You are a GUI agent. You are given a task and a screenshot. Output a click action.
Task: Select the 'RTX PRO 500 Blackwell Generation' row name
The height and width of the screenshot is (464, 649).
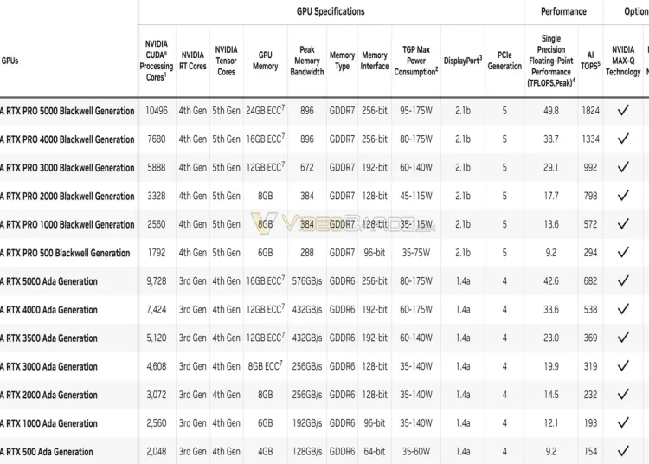[x=65, y=253]
